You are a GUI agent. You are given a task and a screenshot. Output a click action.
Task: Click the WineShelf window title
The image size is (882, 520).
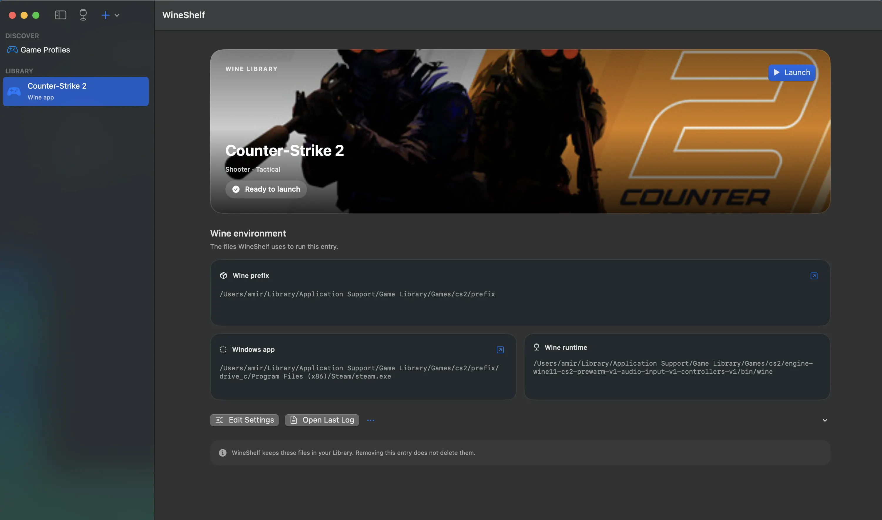click(x=184, y=15)
